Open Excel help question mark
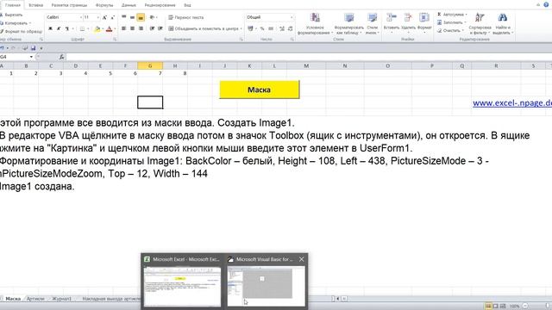Image resolution: width=552 pixels, height=310 pixels. [546, 4]
